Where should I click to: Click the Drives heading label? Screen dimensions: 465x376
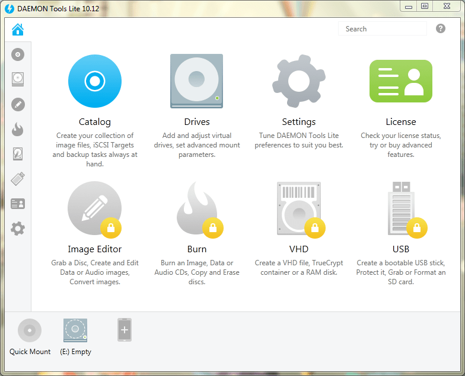197,122
